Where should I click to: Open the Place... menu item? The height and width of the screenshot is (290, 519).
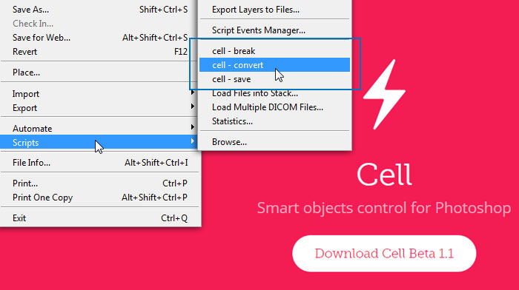point(99,72)
